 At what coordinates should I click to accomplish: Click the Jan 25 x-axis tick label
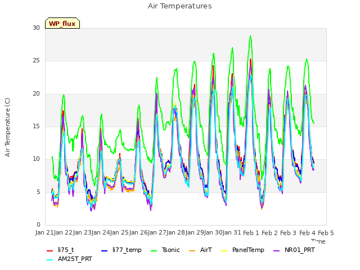click(119, 232)
